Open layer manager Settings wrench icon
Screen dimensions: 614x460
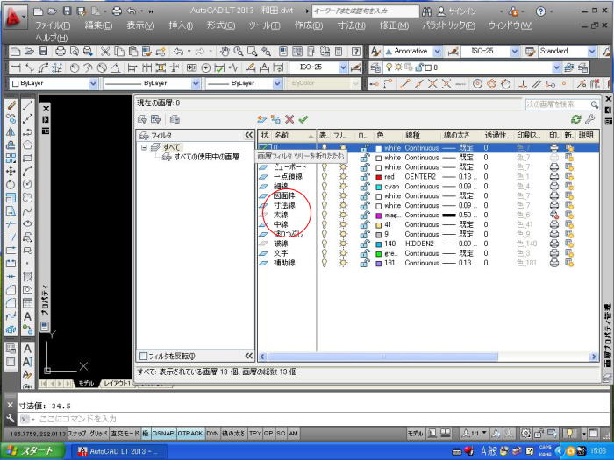[589, 119]
